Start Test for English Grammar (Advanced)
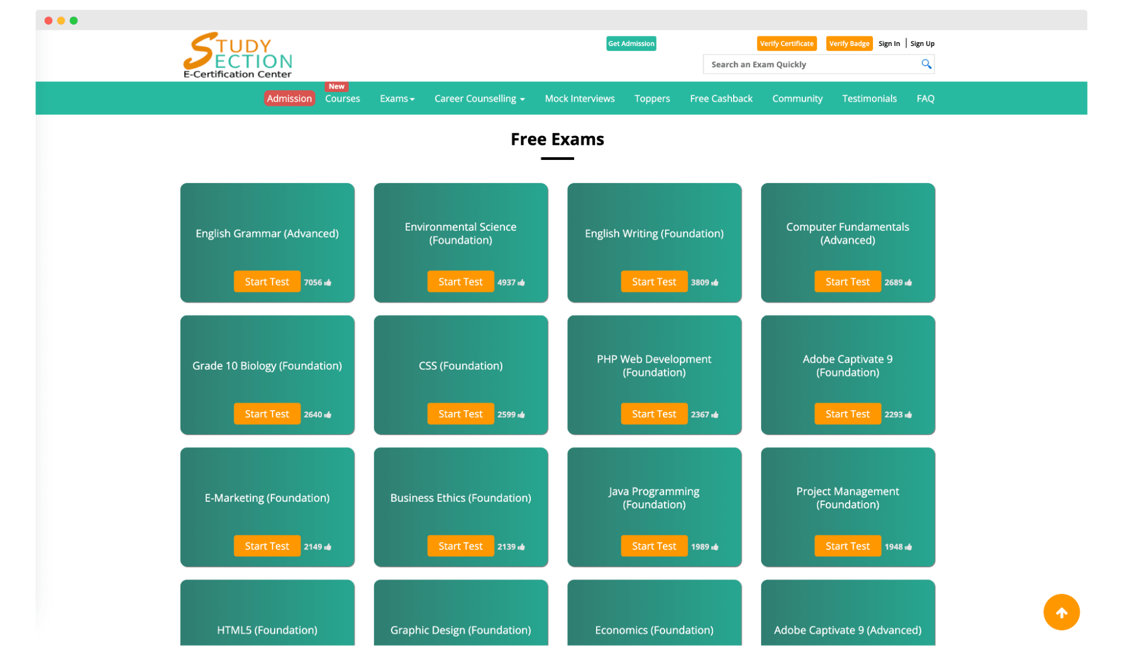 coord(267,282)
